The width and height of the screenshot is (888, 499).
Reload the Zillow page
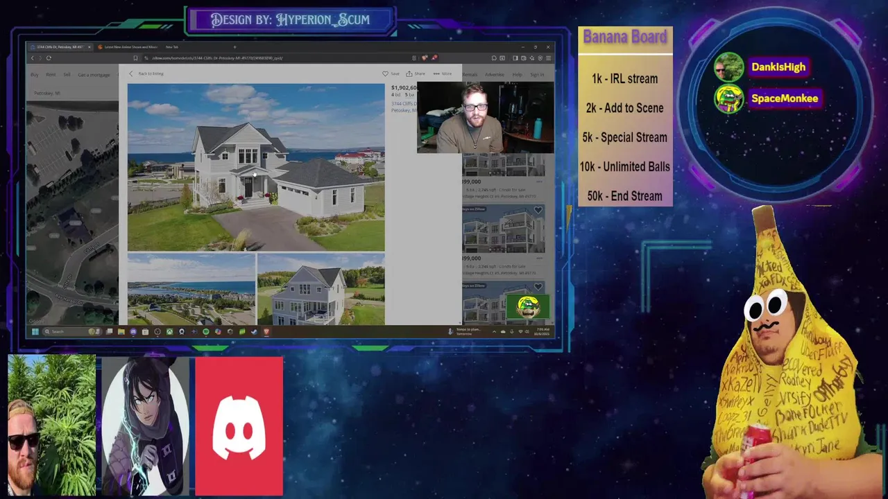tap(49, 58)
